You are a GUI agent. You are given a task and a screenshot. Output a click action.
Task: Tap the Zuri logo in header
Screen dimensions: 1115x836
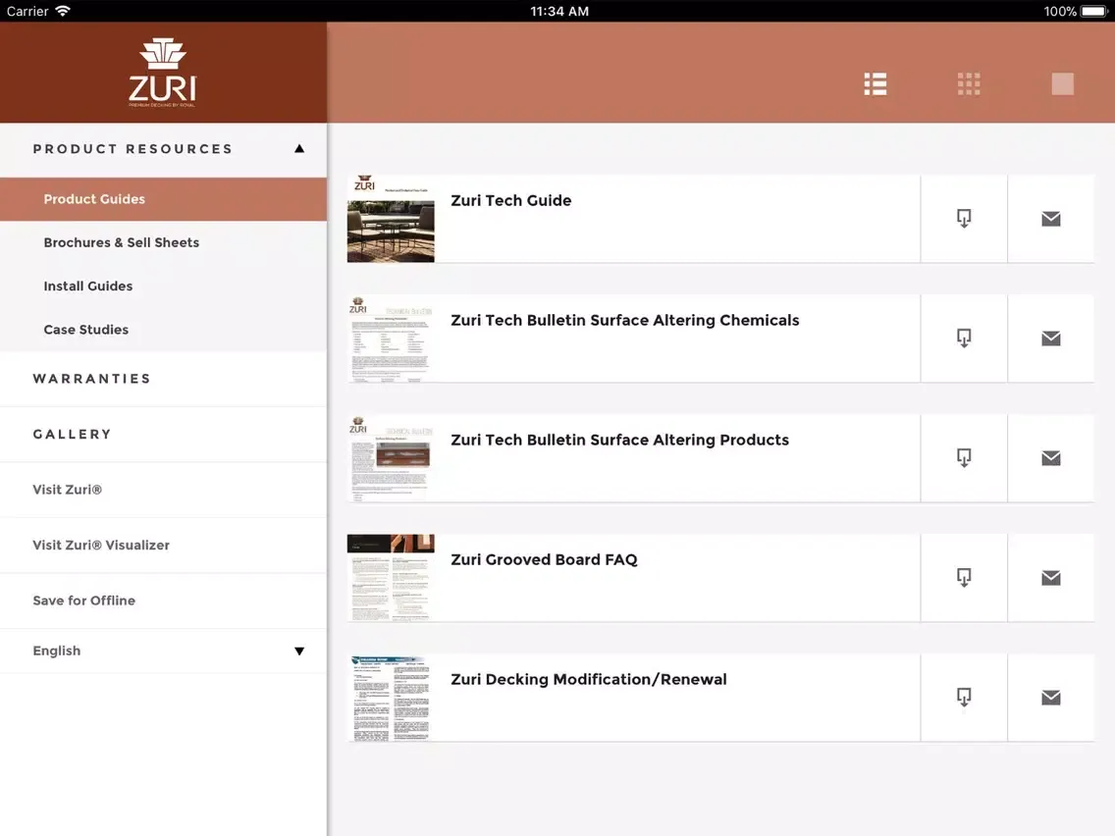(x=163, y=73)
